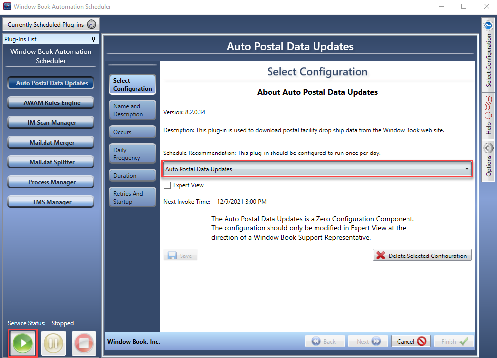Enable the Expert View checkbox
This screenshot has height=358, width=497.
(167, 185)
